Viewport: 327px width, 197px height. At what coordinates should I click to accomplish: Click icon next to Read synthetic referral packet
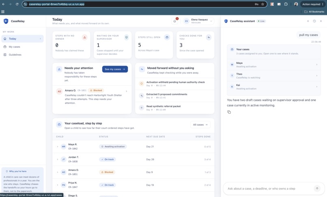142,108
